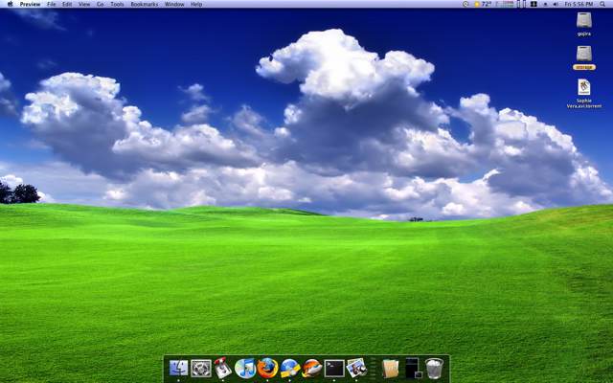Viewport: 613px width, 383px height.
Task: Open the Preview application menu
Action: 30,4
